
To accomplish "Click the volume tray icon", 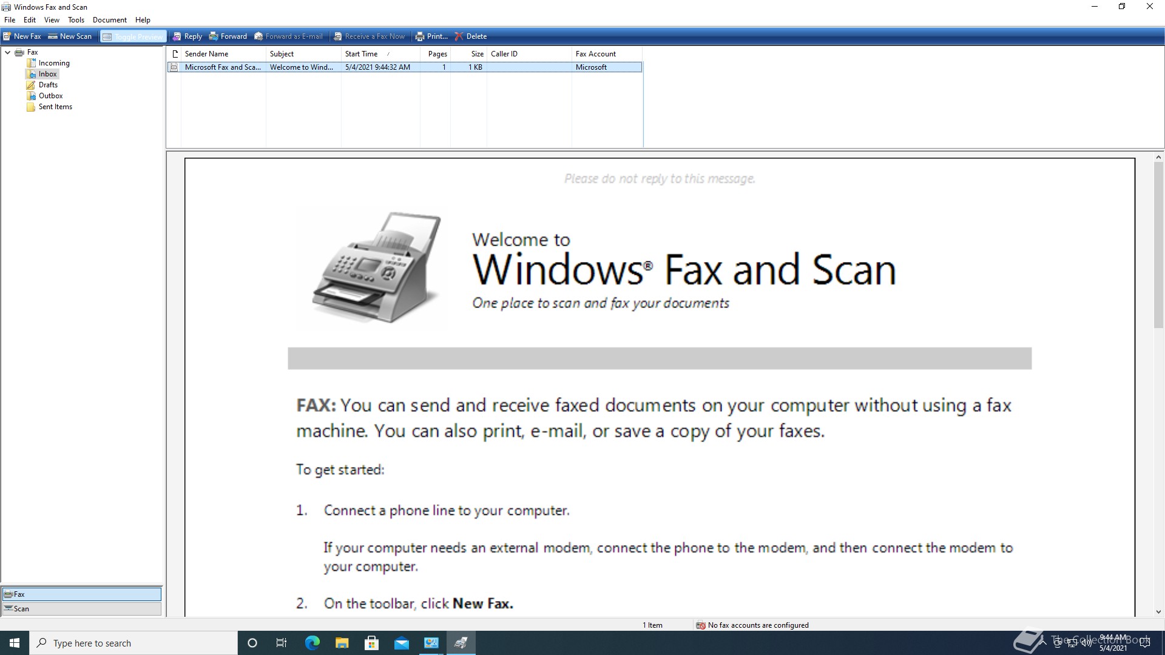I will click(1087, 643).
